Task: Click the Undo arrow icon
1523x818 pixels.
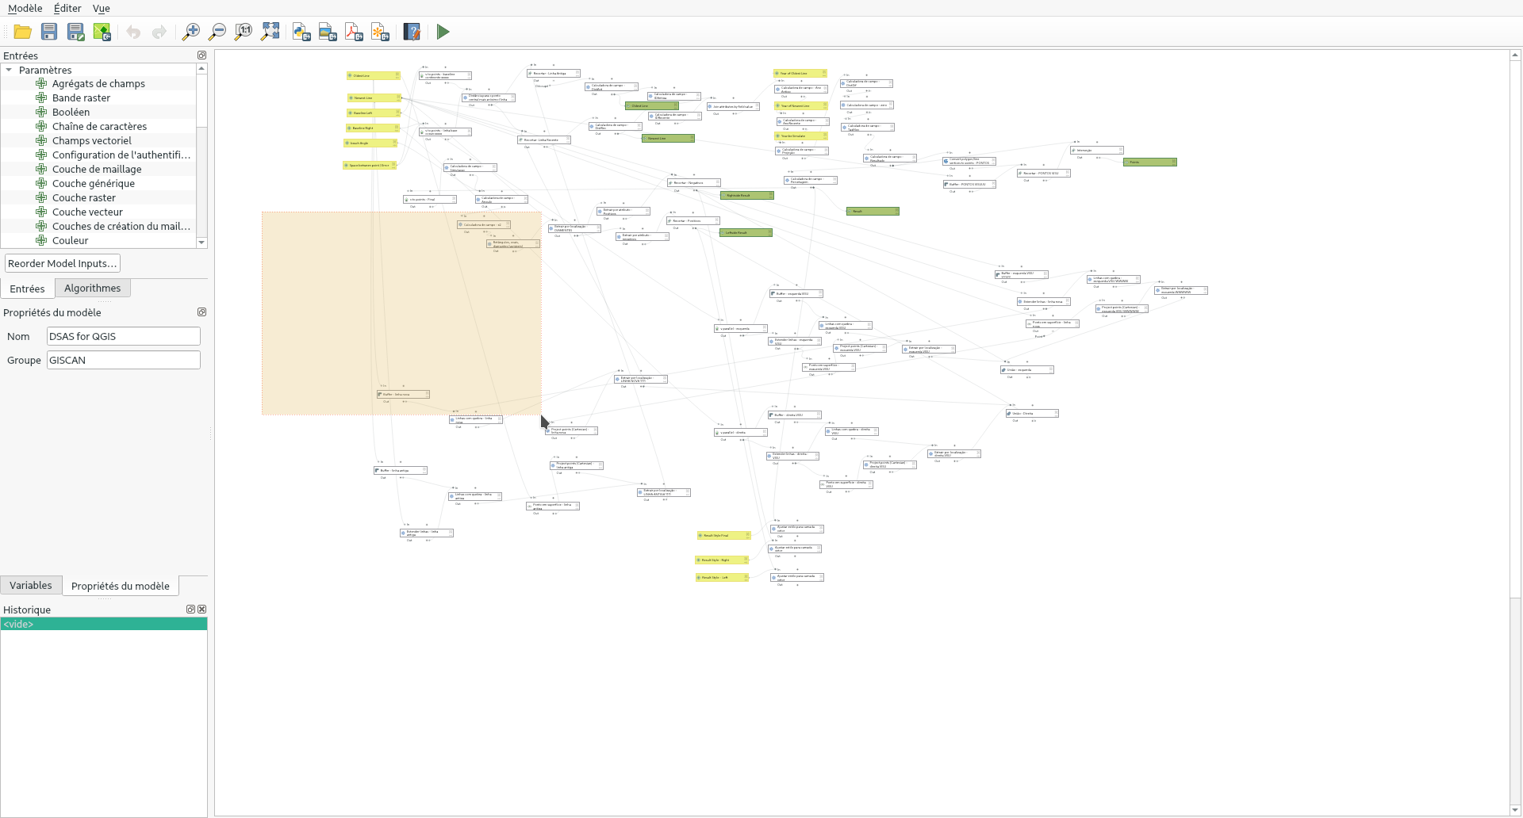Action: pos(133,32)
